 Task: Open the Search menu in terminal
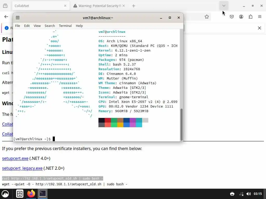[x=50, y=26]
